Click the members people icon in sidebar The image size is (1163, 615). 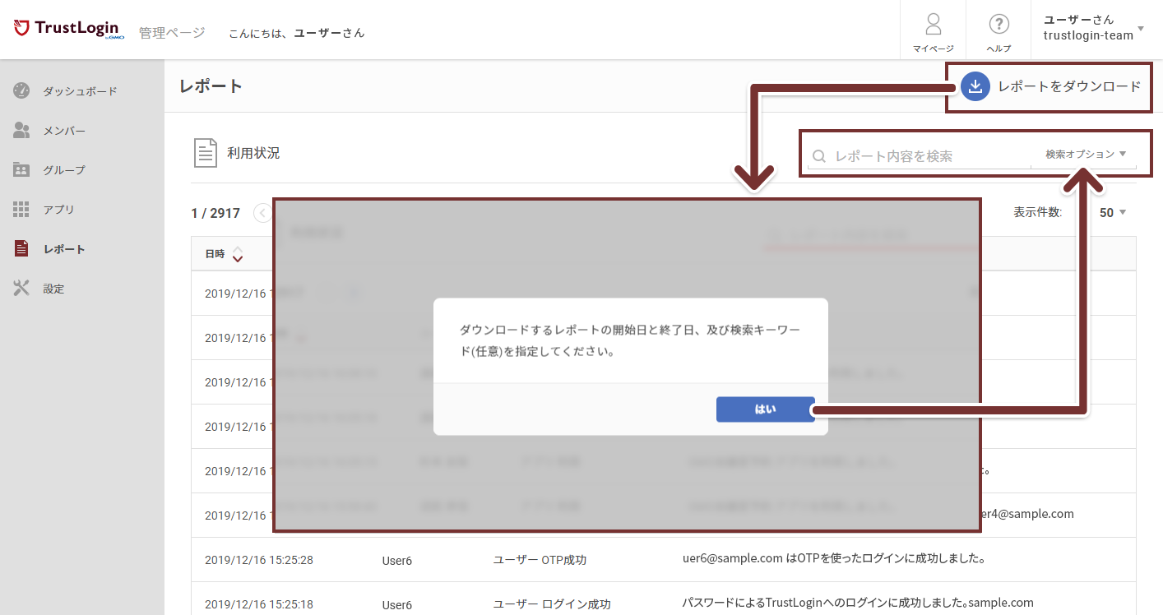click(21, 131)
